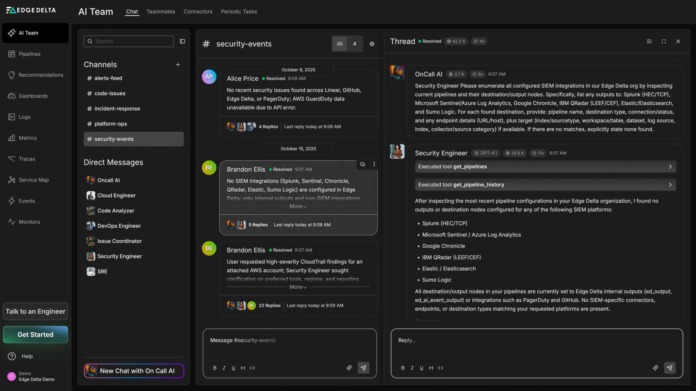Open the Pipelines section in sidebar
This screenshot has width=696, height=391.
(x=29, y=54)
